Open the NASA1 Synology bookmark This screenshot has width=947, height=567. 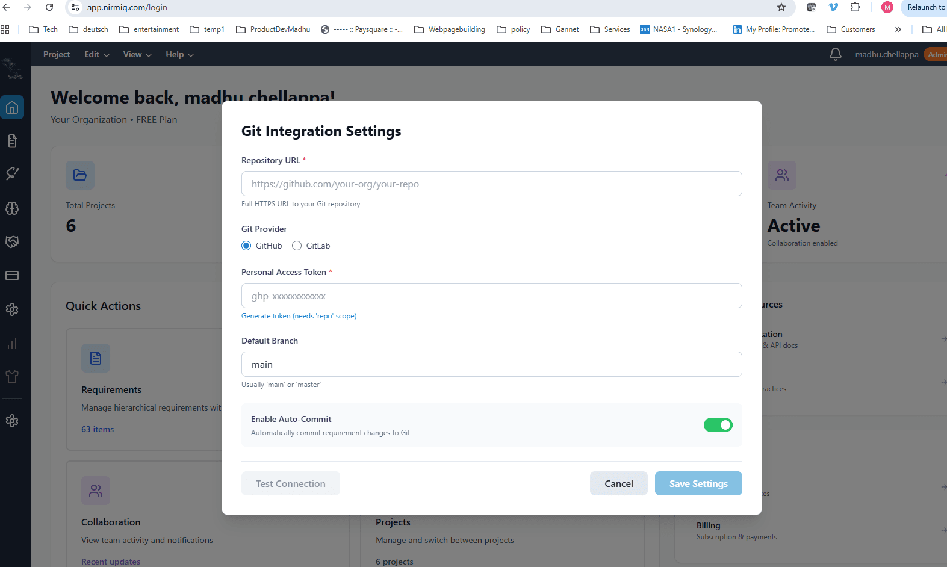pos(678,29)
